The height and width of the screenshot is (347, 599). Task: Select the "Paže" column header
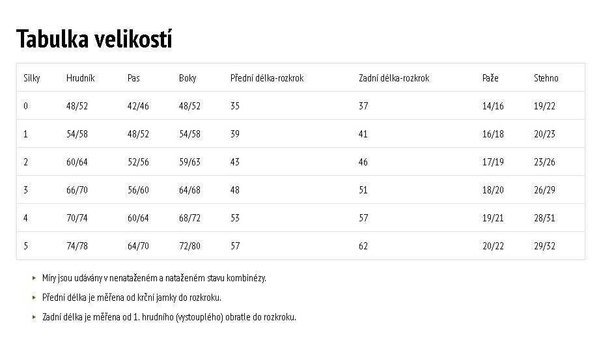(490, 78)
